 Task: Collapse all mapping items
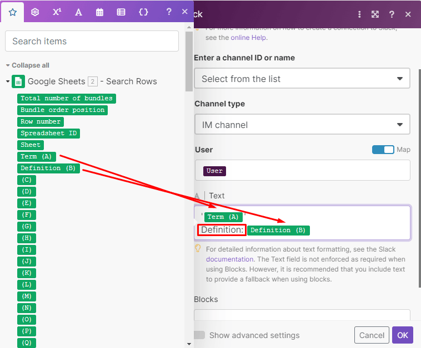27,65
